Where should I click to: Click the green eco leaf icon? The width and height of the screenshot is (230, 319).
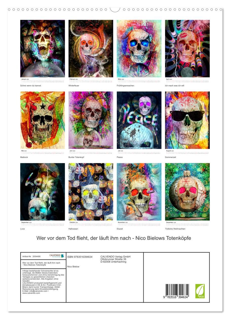[x=200, y=291]
